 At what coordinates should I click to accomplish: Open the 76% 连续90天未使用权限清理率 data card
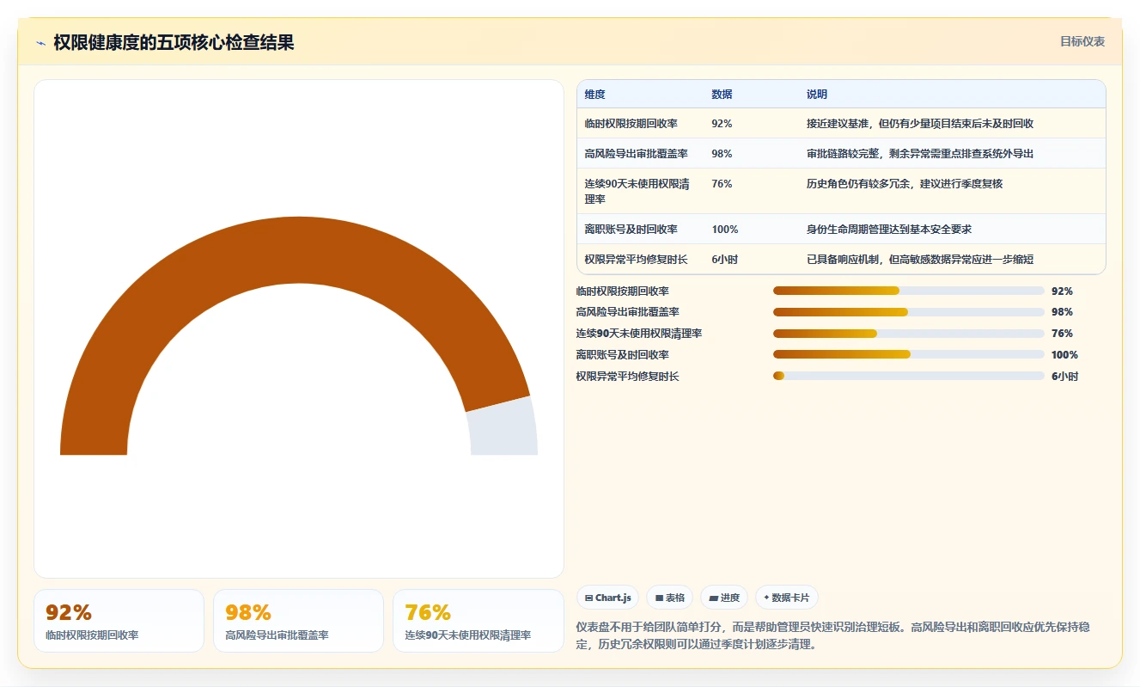[478, 621]
